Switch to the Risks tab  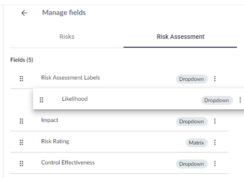(x=67, y=37)
